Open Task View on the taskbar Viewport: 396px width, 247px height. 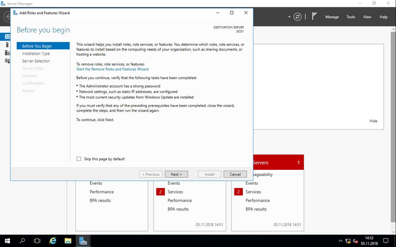tap(37, 241)
